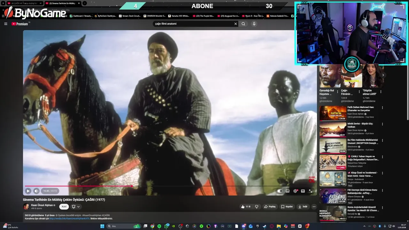Open Yamaha HS5 White bookmark
Image resolution: width=409 pixels, height=230 pixels.
[179, 16]
